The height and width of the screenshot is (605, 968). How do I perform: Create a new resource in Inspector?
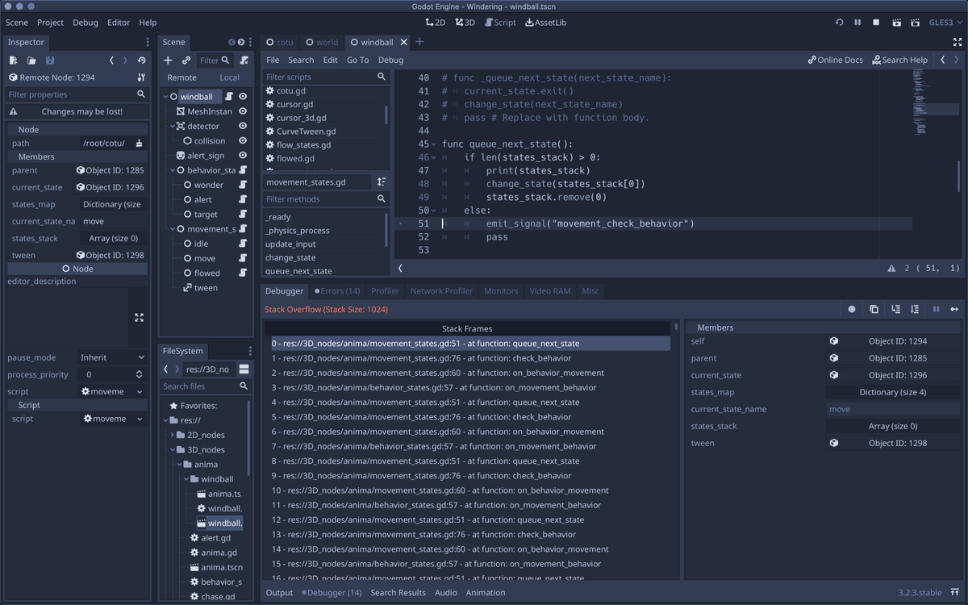pyautogui.click(x=14, y=60)
